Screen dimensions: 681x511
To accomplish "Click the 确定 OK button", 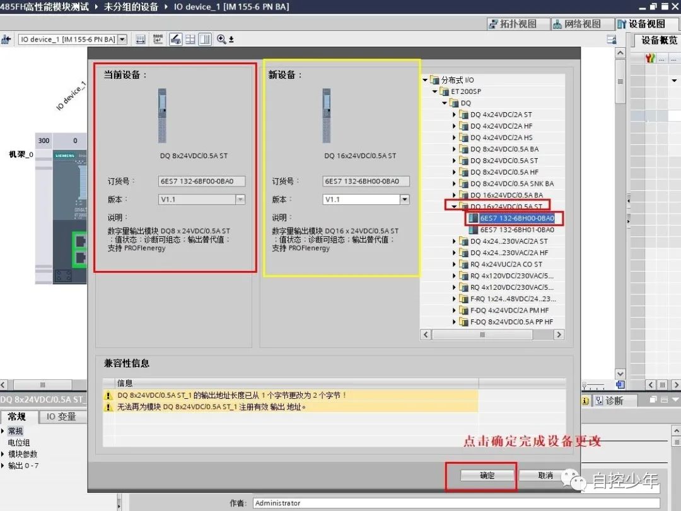I will click(x=487, y=475).
